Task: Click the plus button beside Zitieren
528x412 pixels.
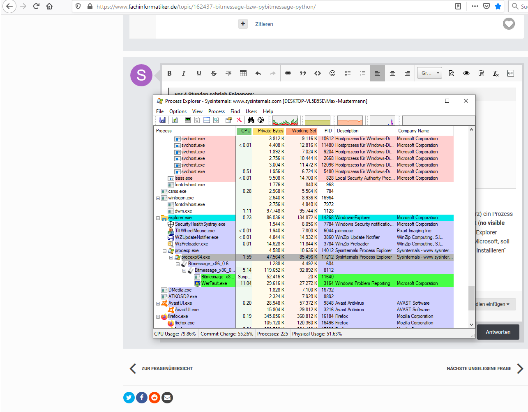Action: click(x=243, y=24)
